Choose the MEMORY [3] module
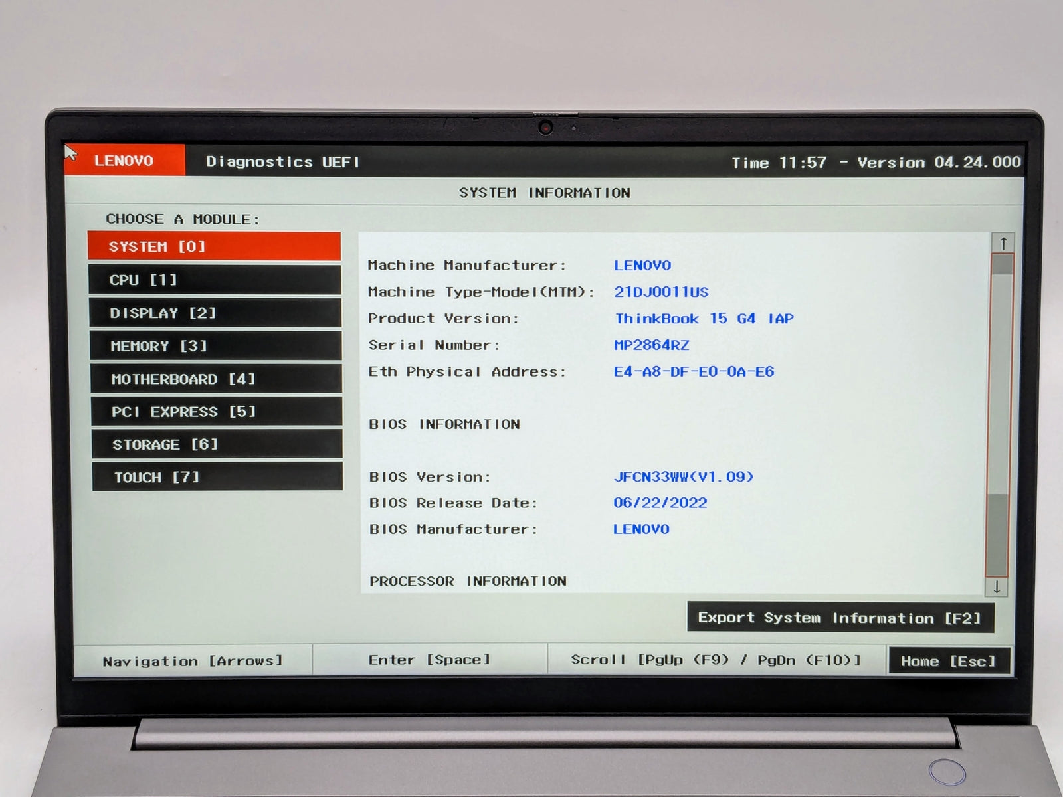Image resolution: width=1063 pixels, height=797 pixels. [x=216, y=345]
